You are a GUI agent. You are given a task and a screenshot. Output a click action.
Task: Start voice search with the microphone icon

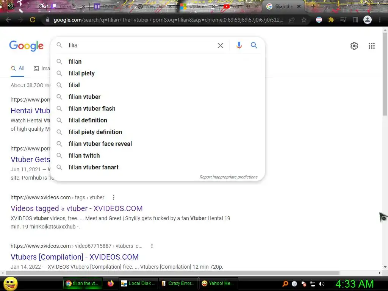tap(239, 45)
